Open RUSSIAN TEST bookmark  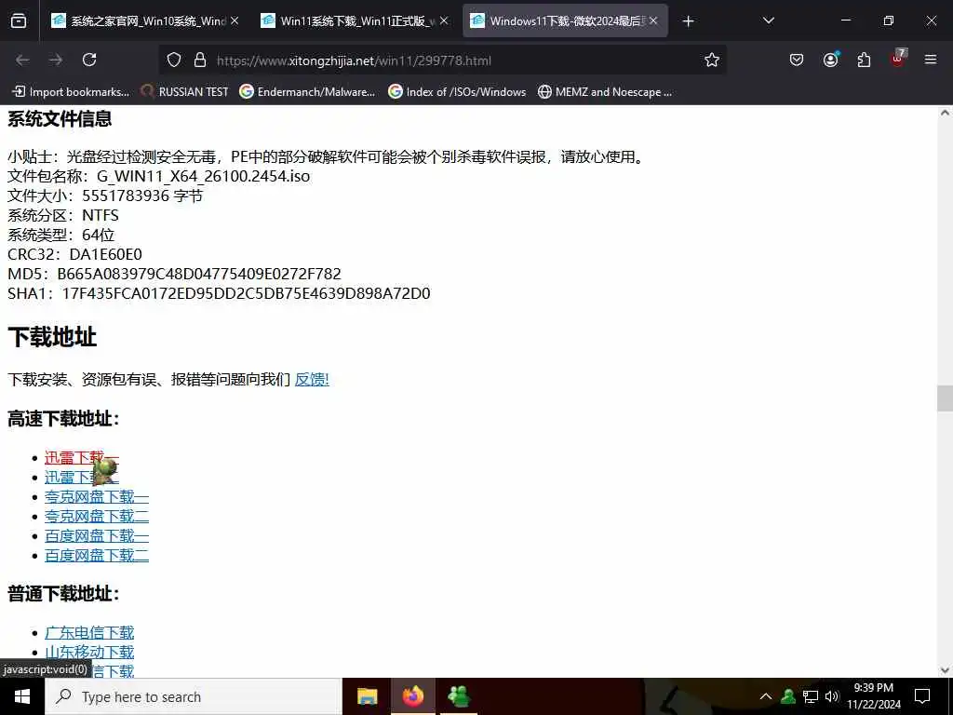pyautogui.click(x=185, y=92)
